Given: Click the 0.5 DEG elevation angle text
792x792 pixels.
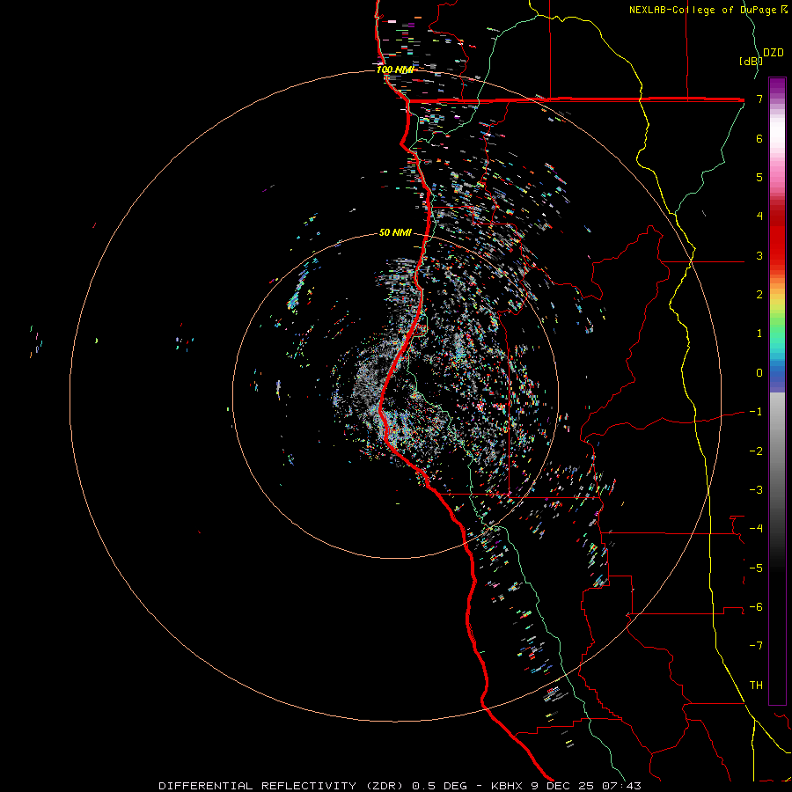Looking at the screenshot, I should point(441,786).
